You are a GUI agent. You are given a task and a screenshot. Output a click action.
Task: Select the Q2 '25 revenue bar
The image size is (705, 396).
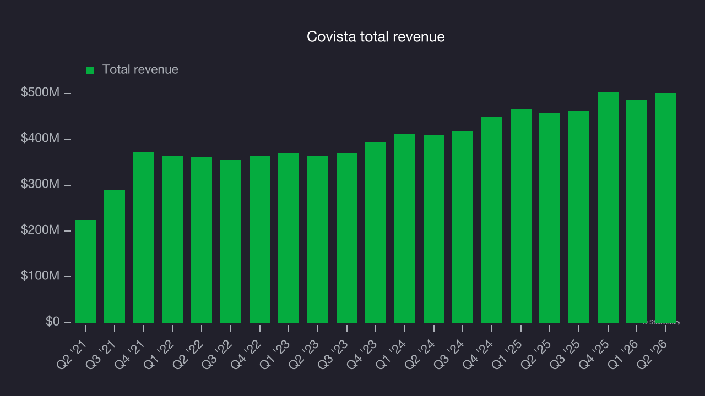click(x=550, y=218)
